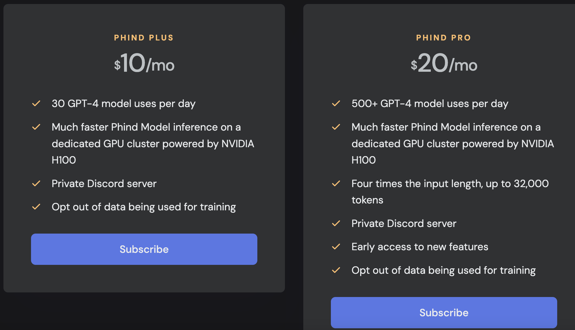Click Plus plan's Private Discord server checkmark
Image resolution: width=575 pixels, height=330 pixels.
tap(36, 183)
